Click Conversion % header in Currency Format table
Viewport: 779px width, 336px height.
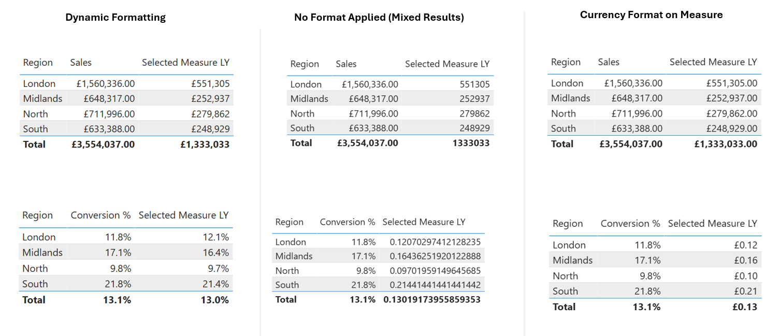click(x=630, y=224)
